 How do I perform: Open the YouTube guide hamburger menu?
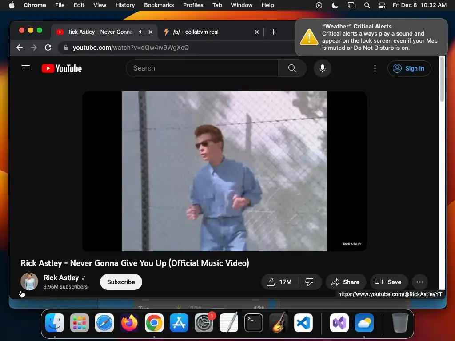[x=26, y=68]
